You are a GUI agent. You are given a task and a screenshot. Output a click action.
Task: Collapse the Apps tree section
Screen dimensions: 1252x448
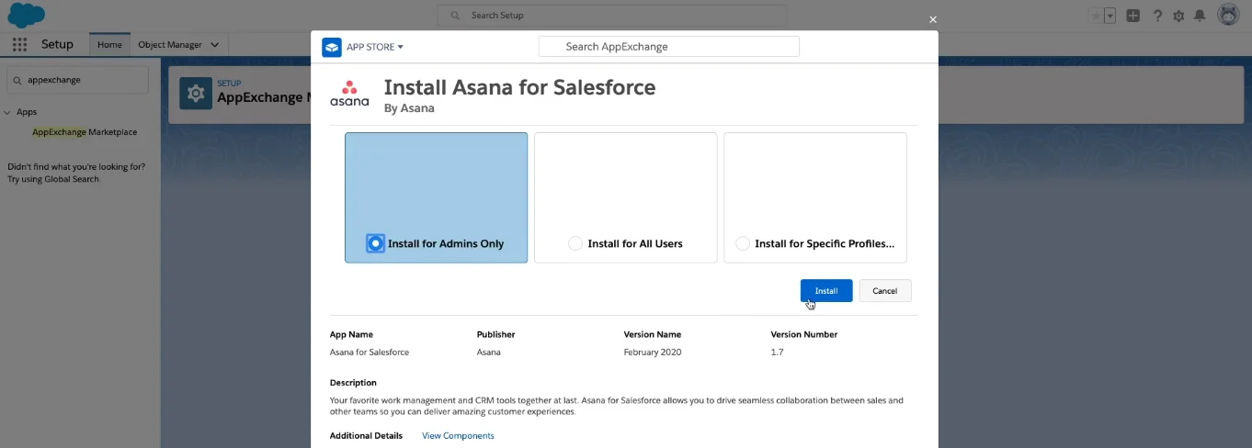[x=8, y=112]
